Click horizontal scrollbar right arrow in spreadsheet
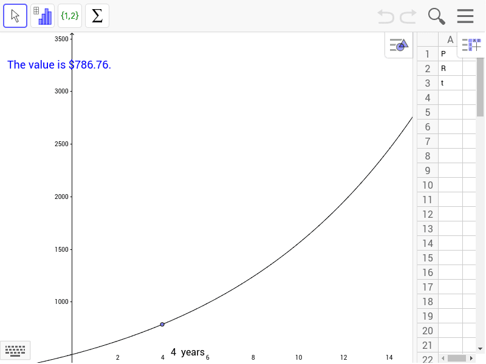 tap(470, 358)
